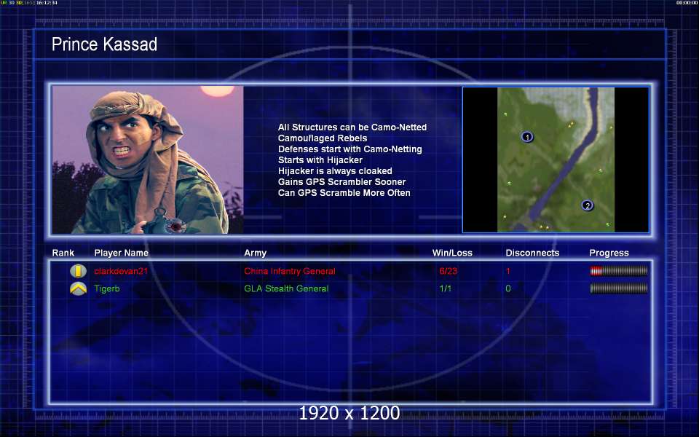Select player name Tigerb
699x437 pixels.
coord(107,288)
